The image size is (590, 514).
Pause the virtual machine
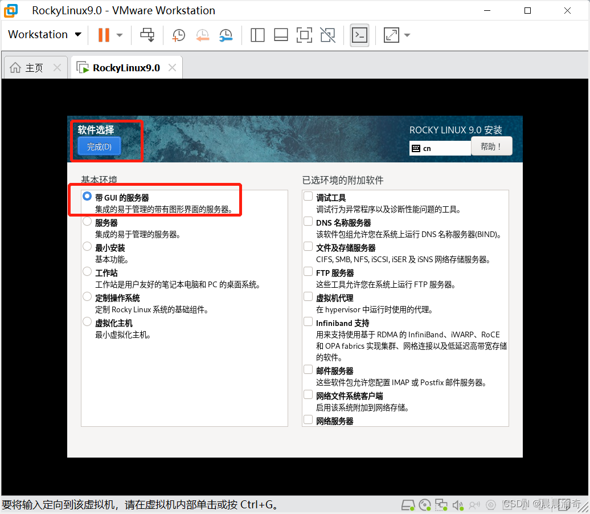[104, 35]
